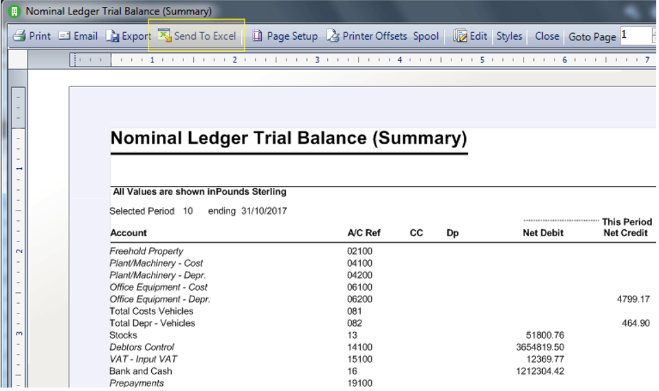Screen dimensions: 659x391
Task: Click the report heading Nominal Ledger Trial Balance
Action: coord(289,138)
